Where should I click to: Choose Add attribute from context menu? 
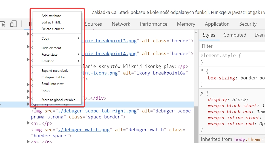tap(51, 16)
